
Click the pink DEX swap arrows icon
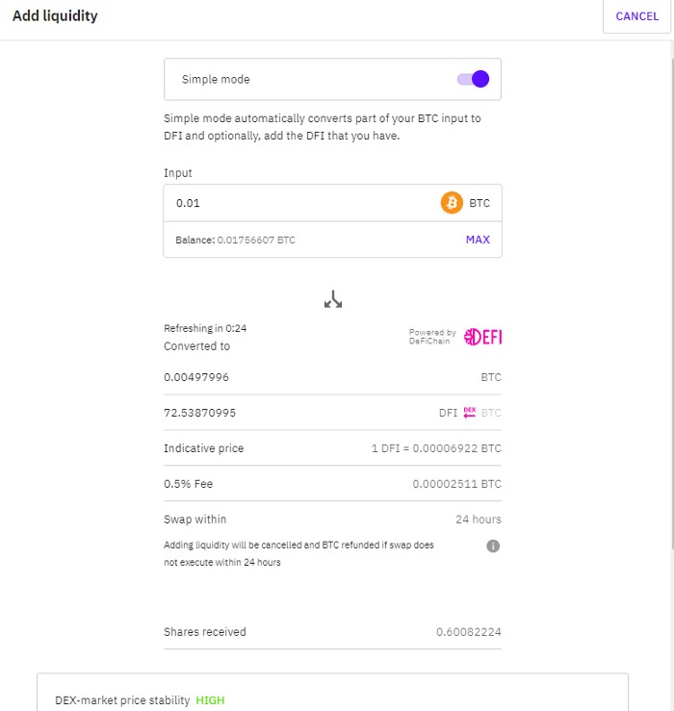click(x=469, y=412)
